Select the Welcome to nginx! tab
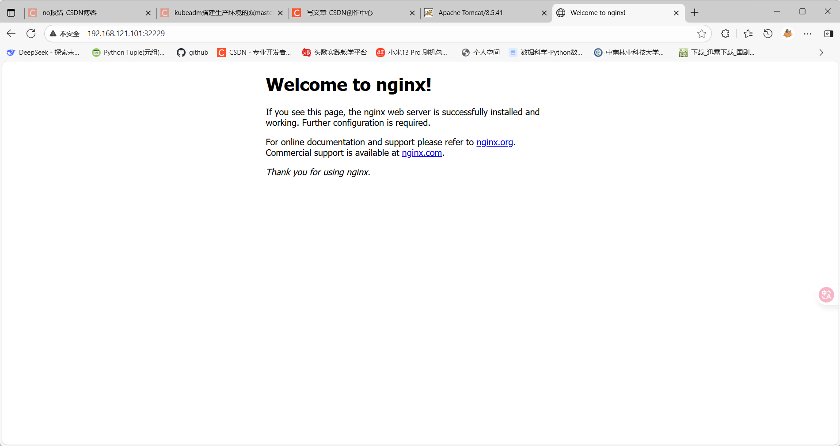Screen dimensions: 840x446 [618, 13]
